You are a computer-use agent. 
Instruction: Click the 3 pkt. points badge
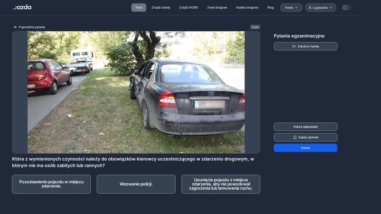click(x=255, y=27)
